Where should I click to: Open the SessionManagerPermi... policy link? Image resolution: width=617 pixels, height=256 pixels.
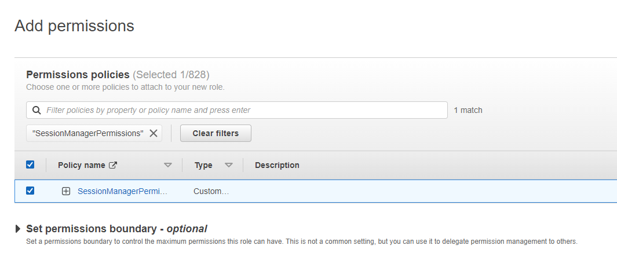click(122, 191)
